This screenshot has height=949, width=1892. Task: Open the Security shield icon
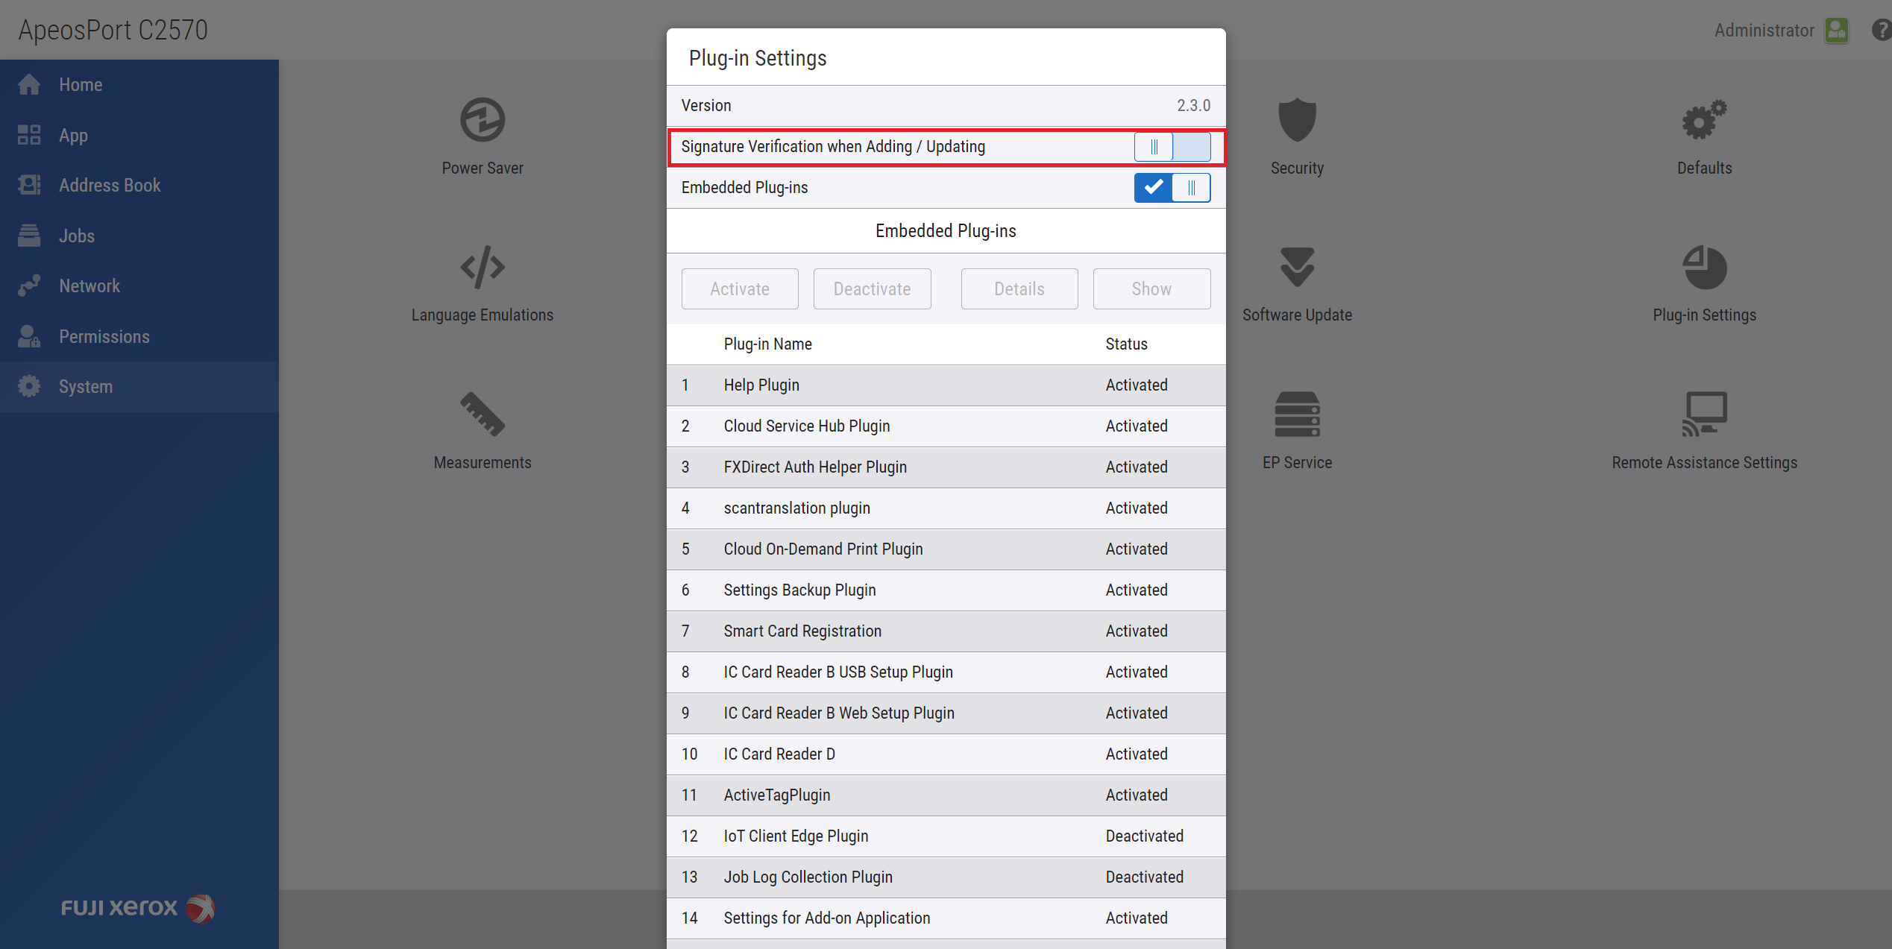(x=1297, y=120)
